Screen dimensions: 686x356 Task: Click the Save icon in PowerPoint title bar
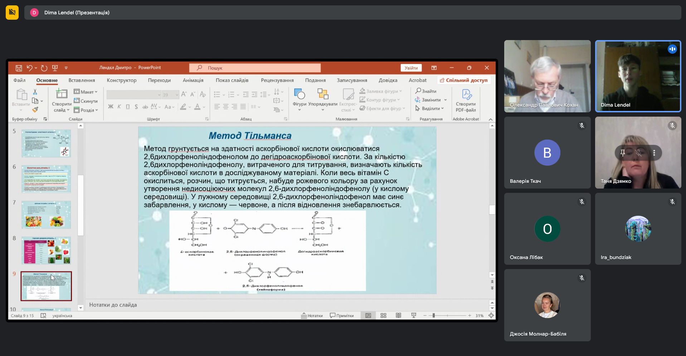pos(19,68)
